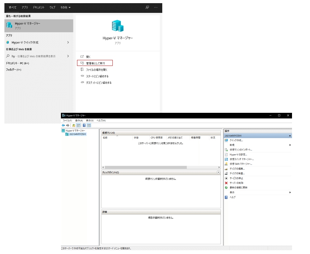
Task: Open the その他 dropdown in search tabs
Action: coord(65,8)
